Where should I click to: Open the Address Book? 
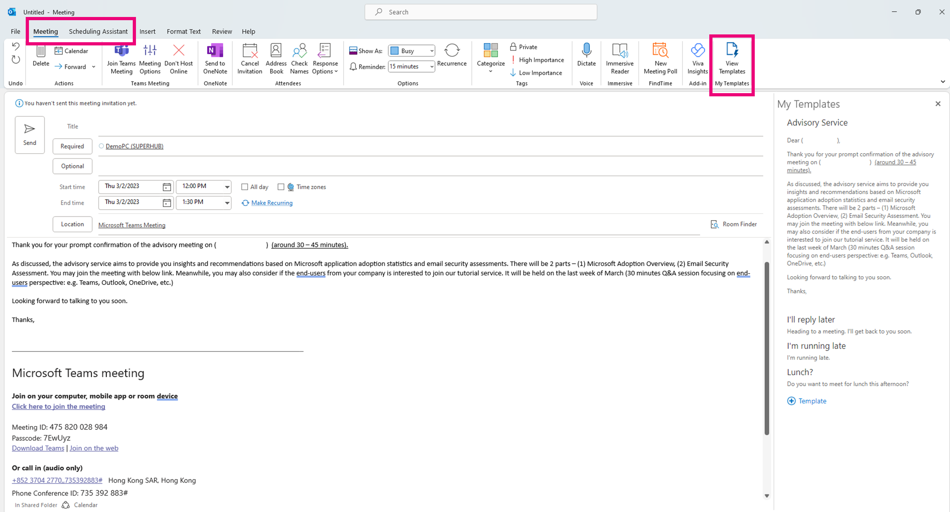pyautogui.click(x=276, y=59)
